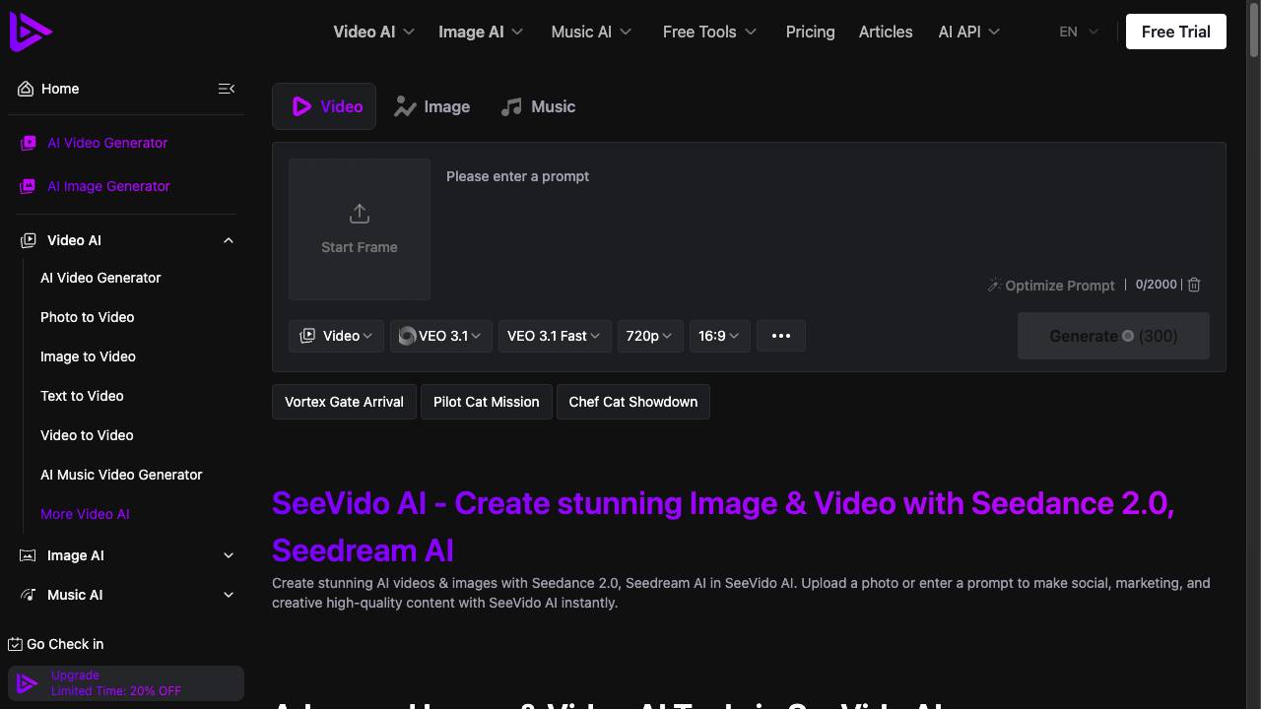
Task: Click the Video AI section icon in sidebar
Action: (29, 240)
